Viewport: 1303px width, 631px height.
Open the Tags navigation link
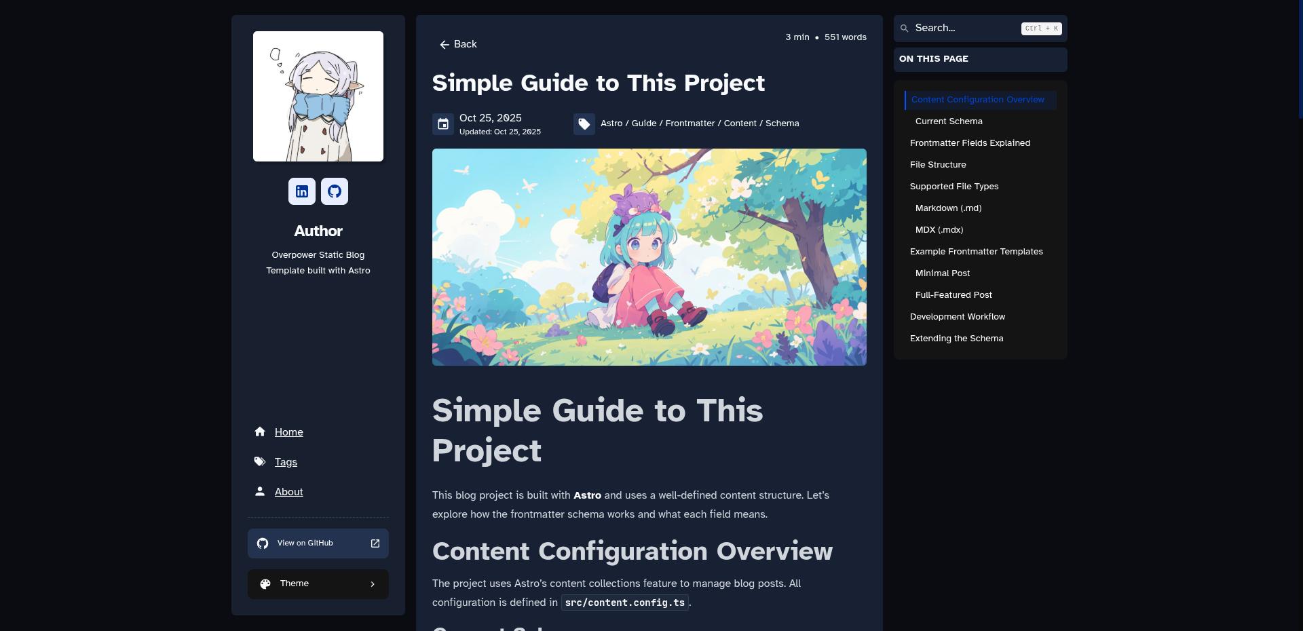(x=286, y=462)
